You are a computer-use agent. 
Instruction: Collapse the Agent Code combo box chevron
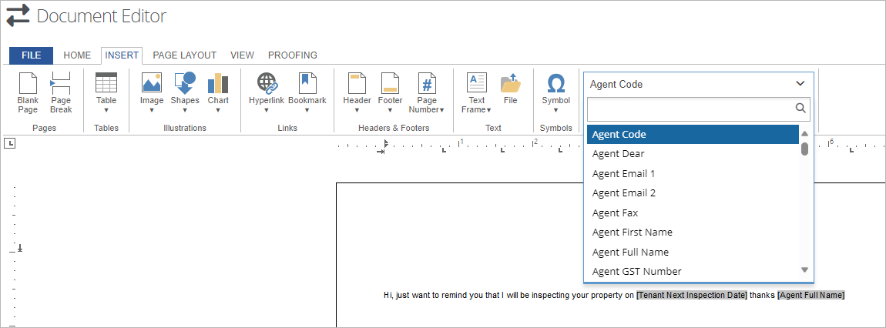(800, 84)
